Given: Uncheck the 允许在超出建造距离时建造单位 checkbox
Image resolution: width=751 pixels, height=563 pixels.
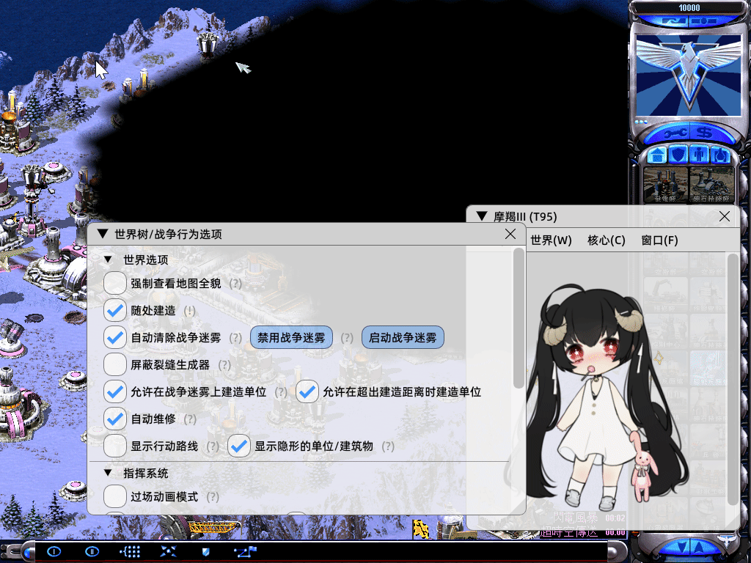Looking at the screenshot, I should pos(307,392).
